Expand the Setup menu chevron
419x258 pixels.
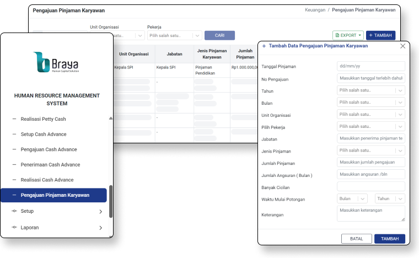coord(100,212)
